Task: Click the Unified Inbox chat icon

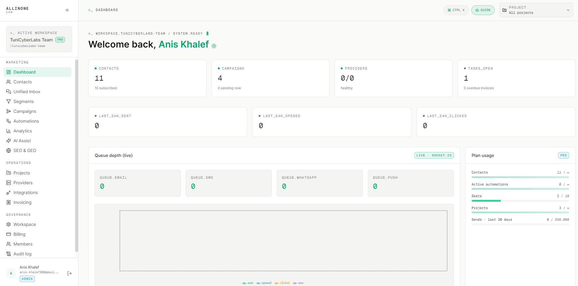Action: click(9, 92)
